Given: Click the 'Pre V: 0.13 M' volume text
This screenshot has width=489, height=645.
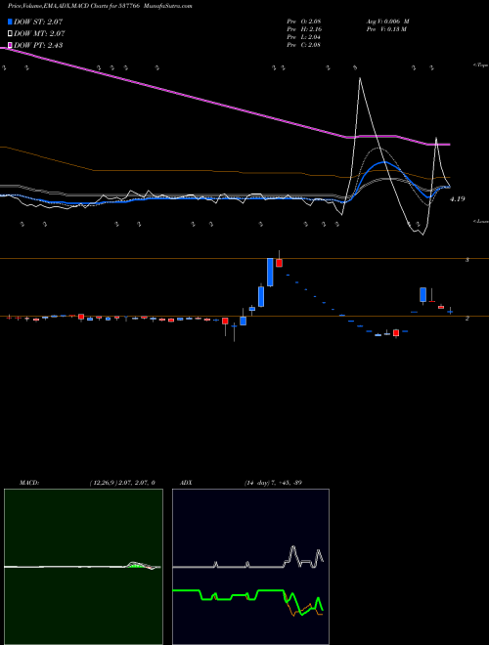Looking at the screenshot, I should [386, 29].
